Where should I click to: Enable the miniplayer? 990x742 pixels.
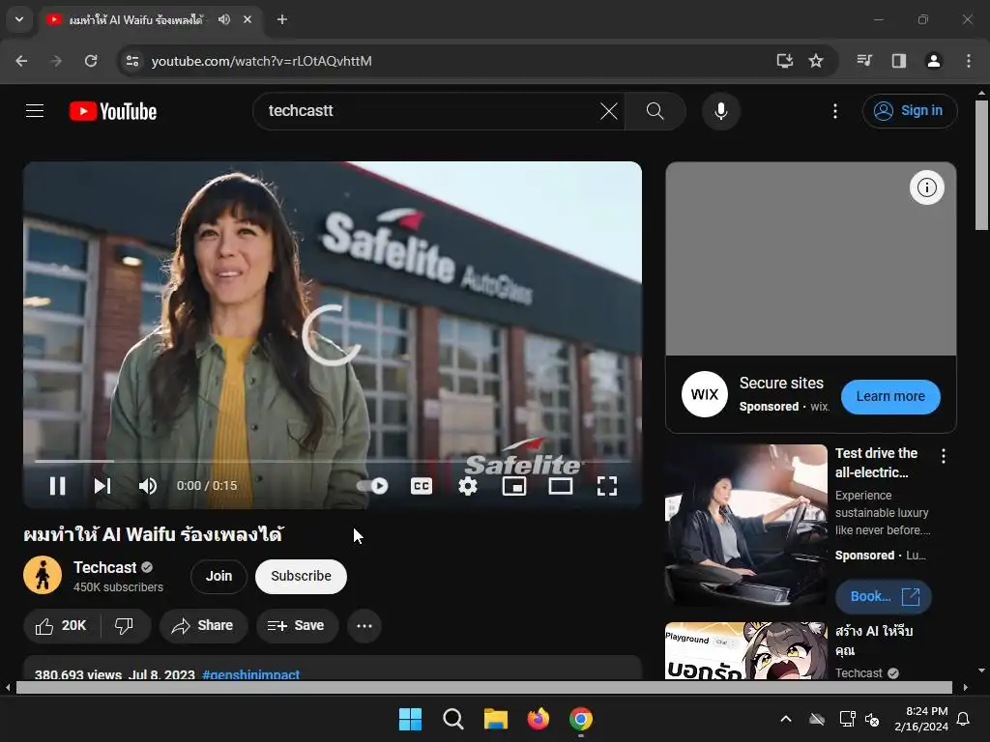coord(514,486)
